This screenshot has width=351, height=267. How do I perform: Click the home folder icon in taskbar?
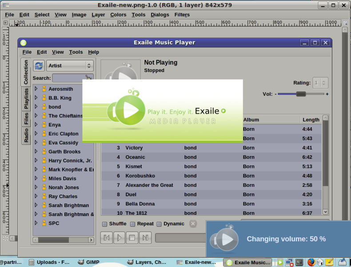[320, 262]
